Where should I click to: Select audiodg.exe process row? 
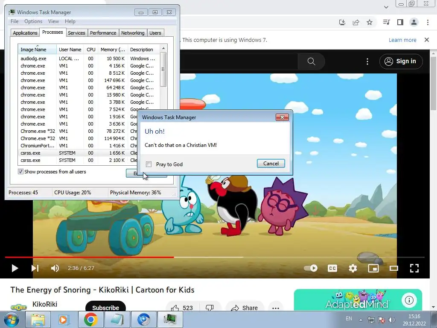coord(88,59)
